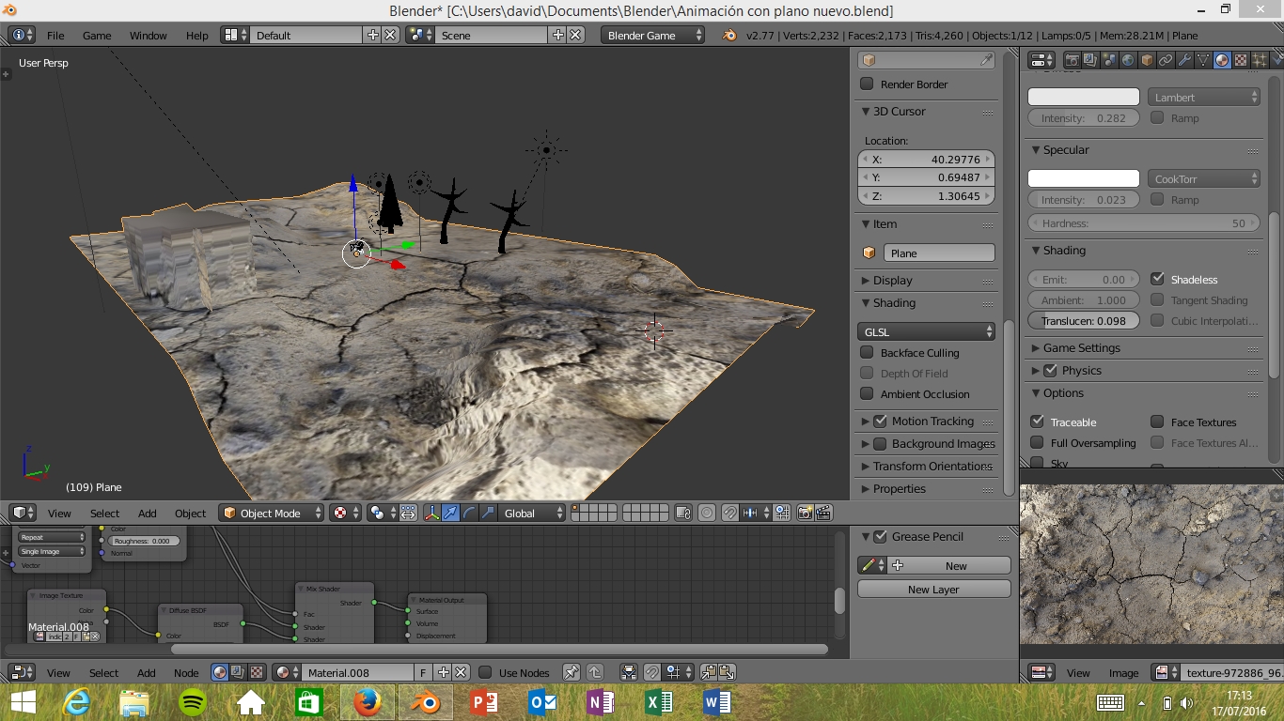
Task: Pin the node tree with pushpin icon
Action: (571, 672)
